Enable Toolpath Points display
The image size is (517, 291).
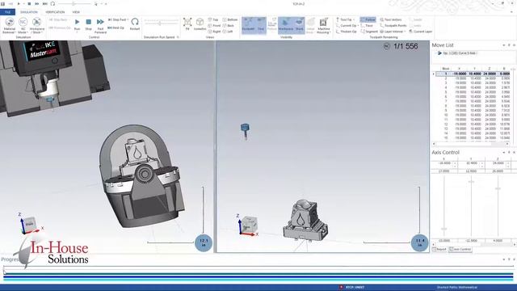coord(393,26)
